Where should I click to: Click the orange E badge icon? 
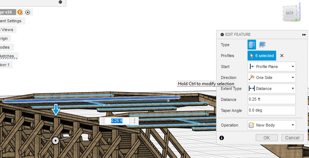(20, 12)
